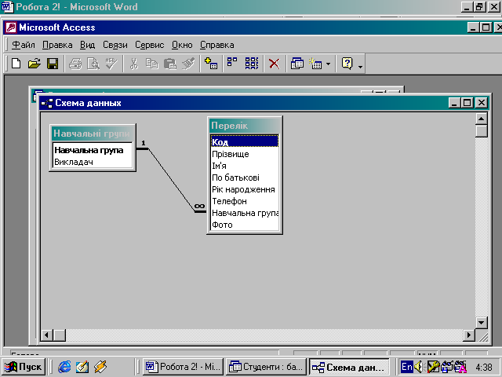Click the vertical scrollbar down arrow
Viewport: 502px width, 377px height.
pos(481,323)
